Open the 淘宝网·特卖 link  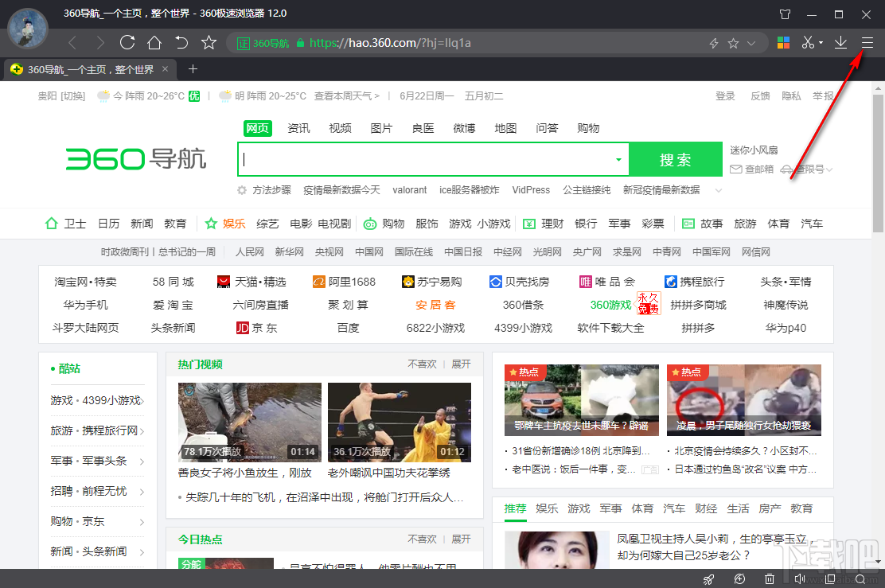[86, 282]
